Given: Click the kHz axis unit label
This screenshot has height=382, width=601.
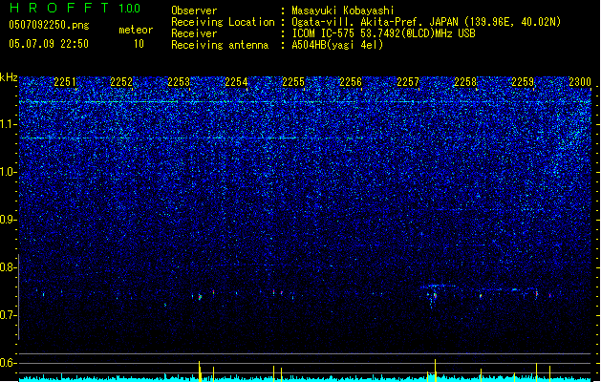Looking at the screenshot, I should (9, 77).
